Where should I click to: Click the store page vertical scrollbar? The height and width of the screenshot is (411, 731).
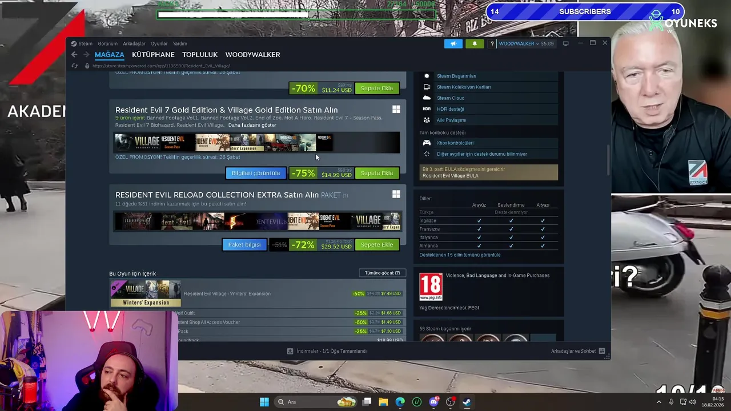(608, 160)
